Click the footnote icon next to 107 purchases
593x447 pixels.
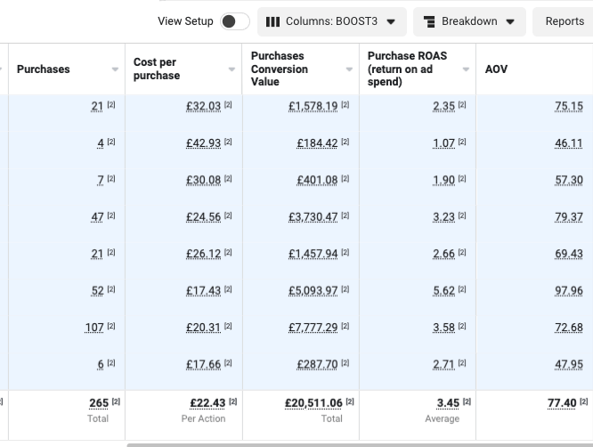pyautogui.click(x=111, y=327)
